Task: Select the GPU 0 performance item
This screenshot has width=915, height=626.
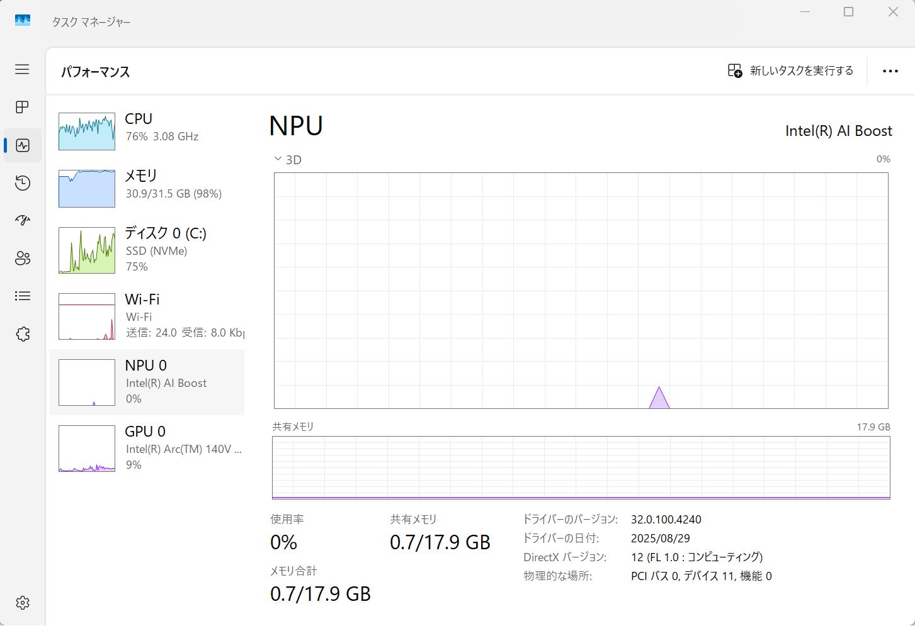Action: (147, 449)
